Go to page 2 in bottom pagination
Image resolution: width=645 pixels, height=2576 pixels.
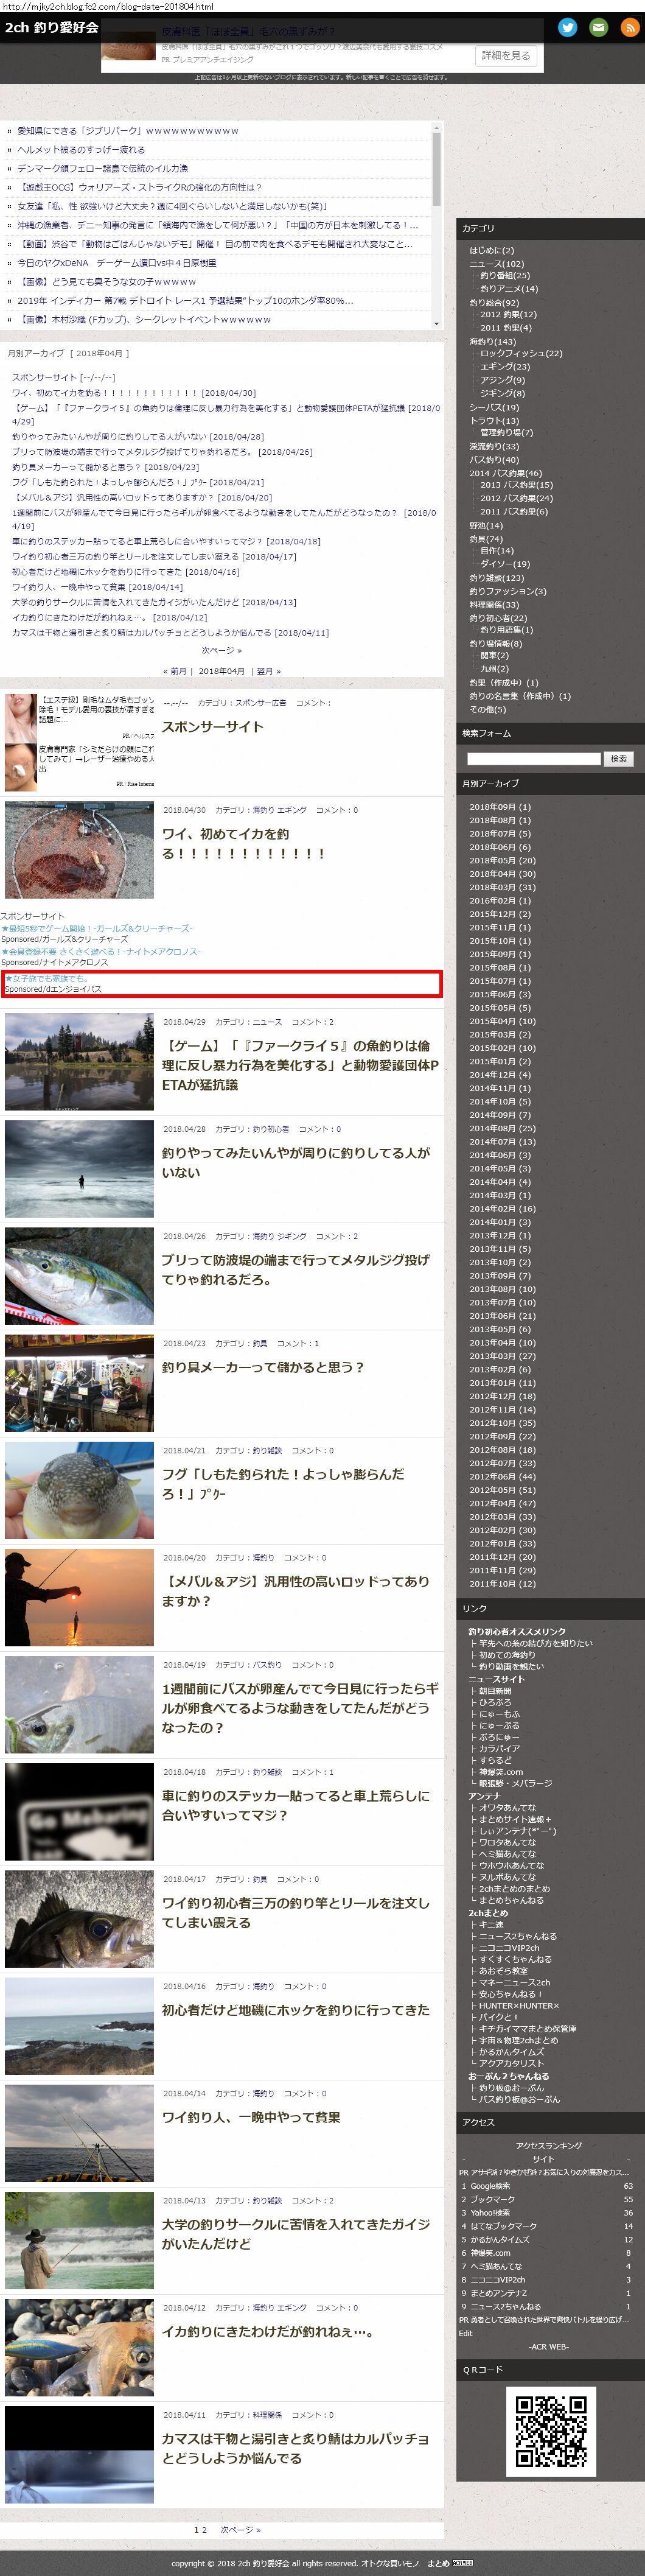click(x=204, y=2530)
